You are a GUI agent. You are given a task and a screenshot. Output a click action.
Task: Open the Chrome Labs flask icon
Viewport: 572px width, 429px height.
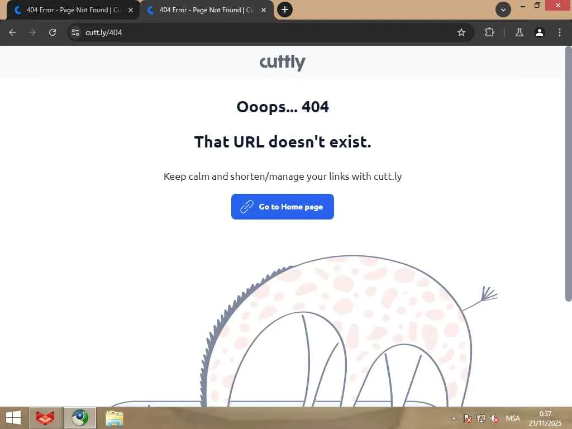coord(519,32)
